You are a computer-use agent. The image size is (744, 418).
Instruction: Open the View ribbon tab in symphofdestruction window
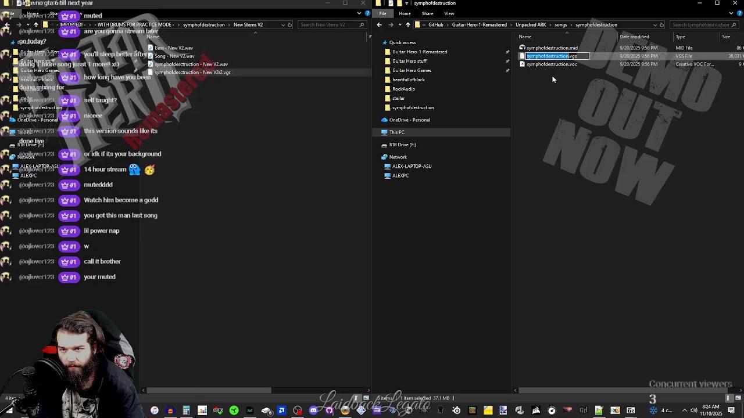pos(449,13)
